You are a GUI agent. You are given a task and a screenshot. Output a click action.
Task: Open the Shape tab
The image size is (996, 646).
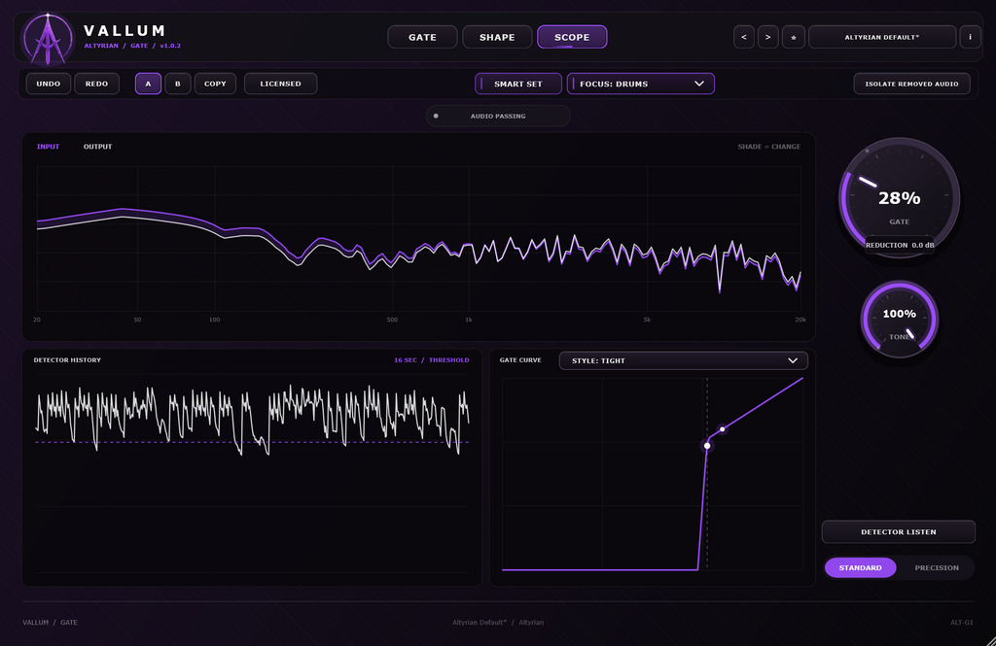[x=497, y=37]
